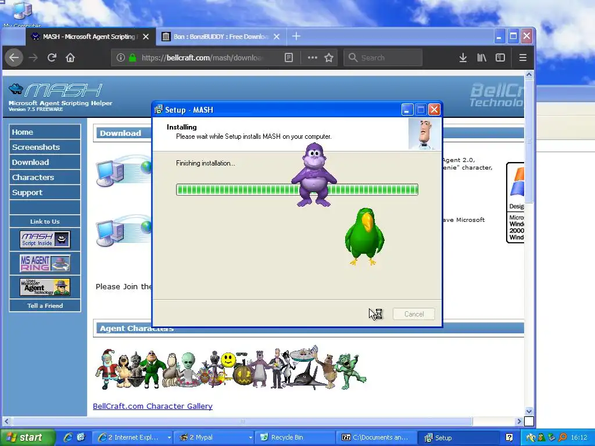Click the Link to Us sidebar link
This screenshot has height=446, width=595.
pos(45,221)
